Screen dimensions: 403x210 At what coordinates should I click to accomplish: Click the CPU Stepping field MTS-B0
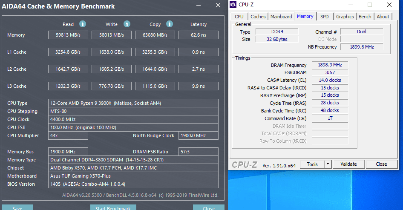tap(133, 111)
